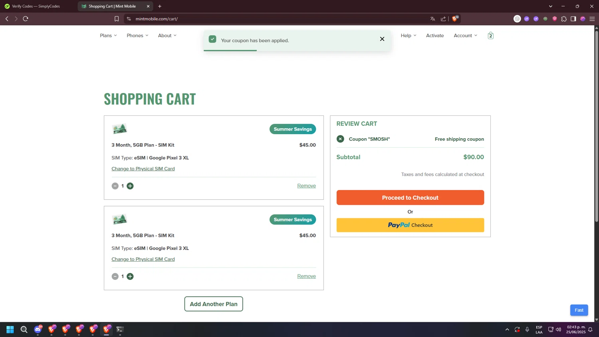Click the Fast button

point(579,310)
